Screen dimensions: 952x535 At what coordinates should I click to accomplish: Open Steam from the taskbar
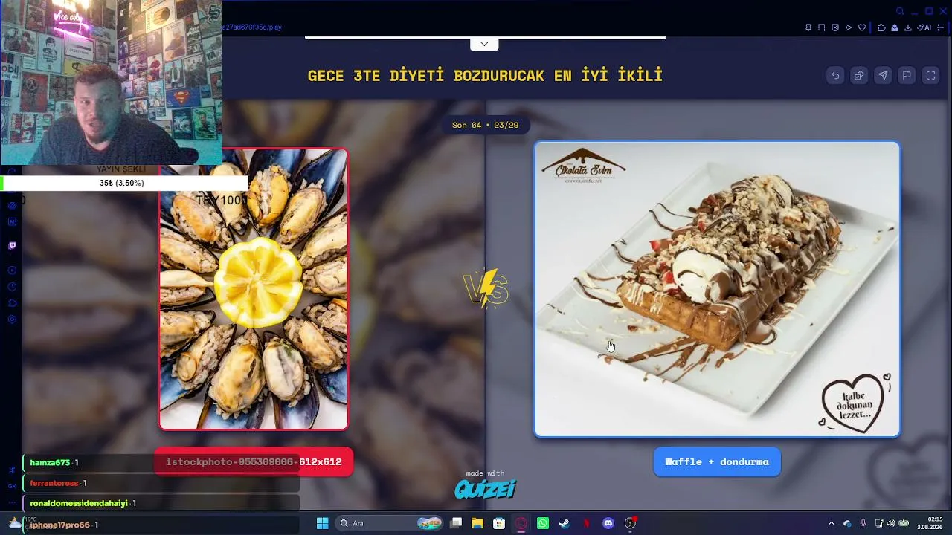pos(565,523)
